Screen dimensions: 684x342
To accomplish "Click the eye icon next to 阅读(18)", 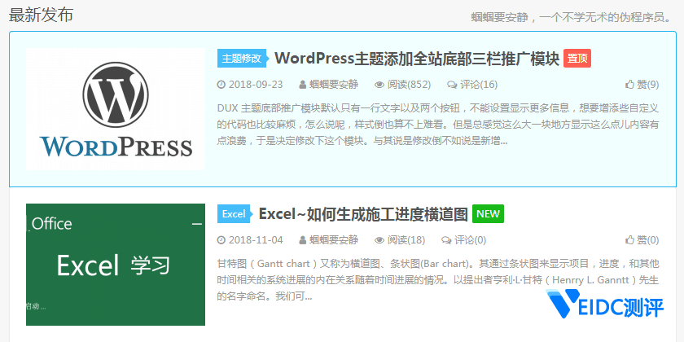I will tap(379, 239).
